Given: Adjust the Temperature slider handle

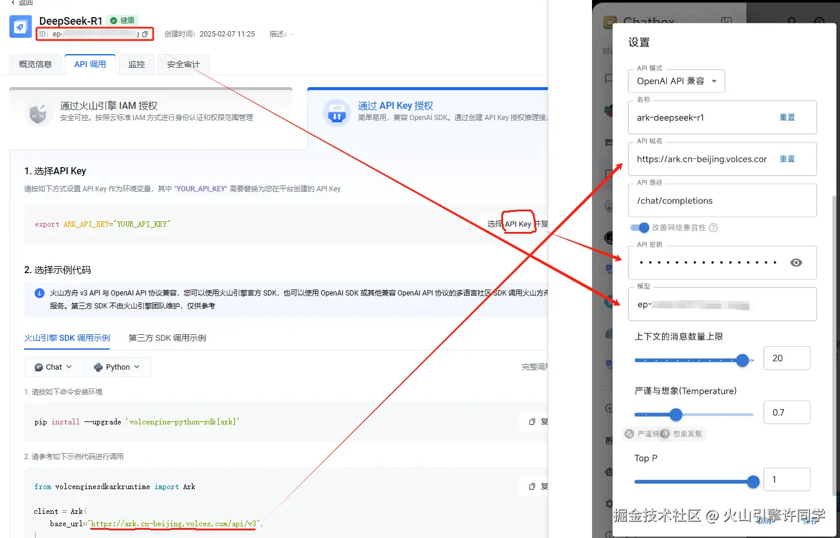Looking at the screenshot, I should pyautogui.click(x=676, y=415).
